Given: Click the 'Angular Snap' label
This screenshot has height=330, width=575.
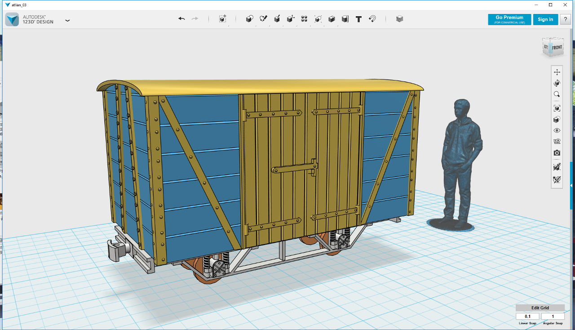Looking at the screenshot, I should coord(553,323).
